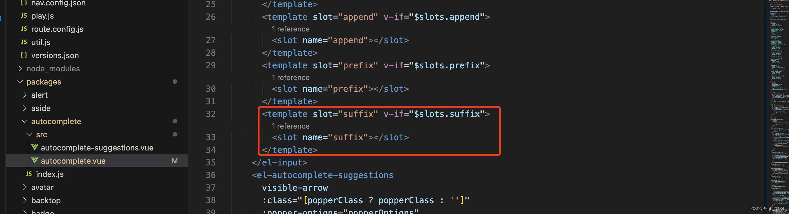789x214 pixels.
Task: Click the modified indicator dot beside src
Action: tap(175, 134)
